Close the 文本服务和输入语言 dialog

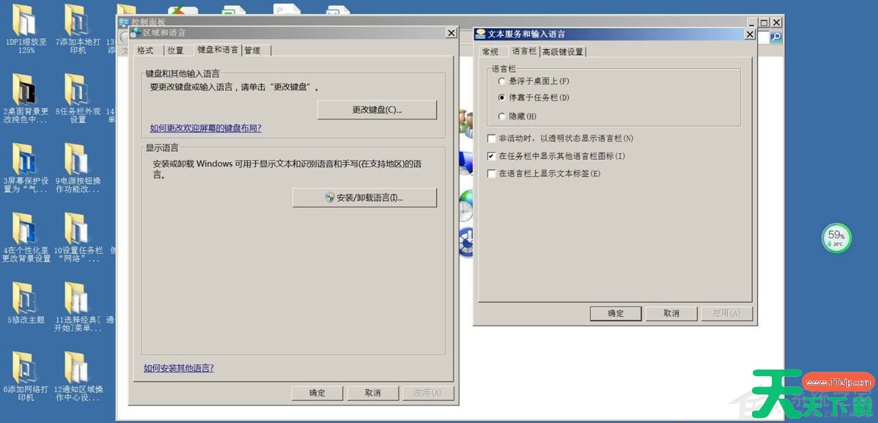click(x=749, y=34)
